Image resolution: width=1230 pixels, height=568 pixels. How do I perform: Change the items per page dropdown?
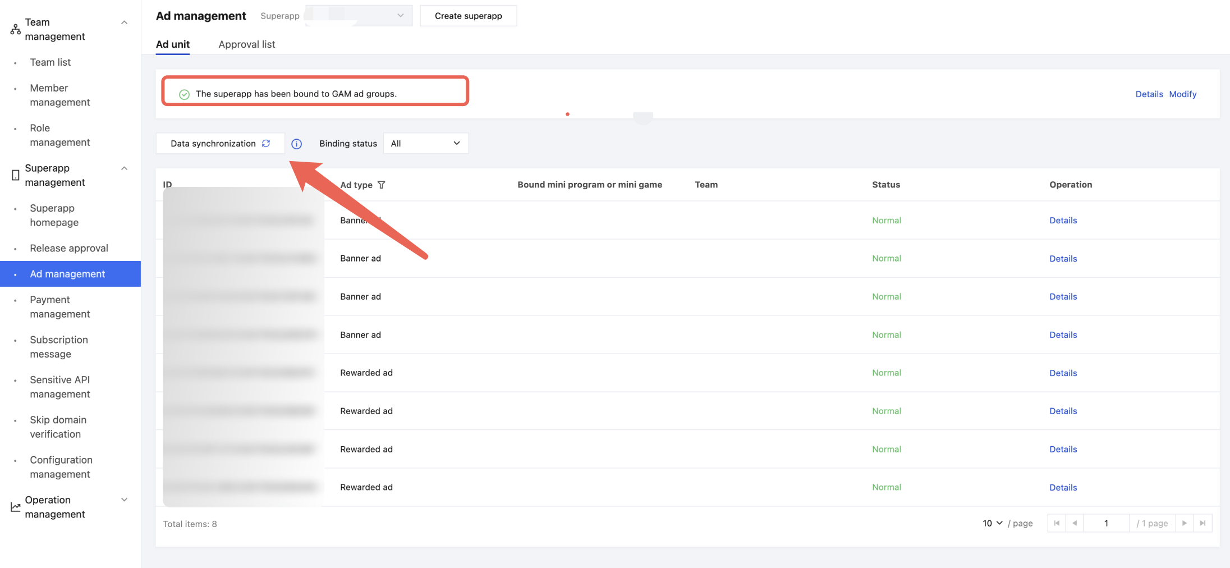click(992, 523)
